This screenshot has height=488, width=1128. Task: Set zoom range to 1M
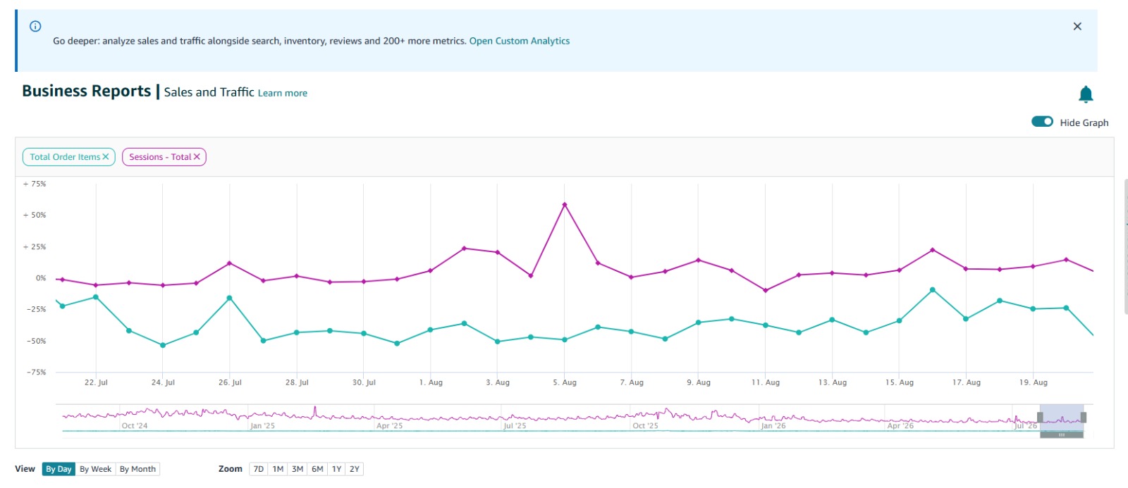click(x=278, y=469)
